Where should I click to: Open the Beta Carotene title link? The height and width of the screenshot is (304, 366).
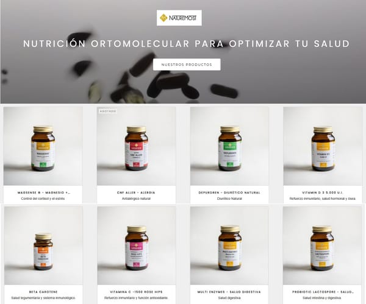click(43, 292)
